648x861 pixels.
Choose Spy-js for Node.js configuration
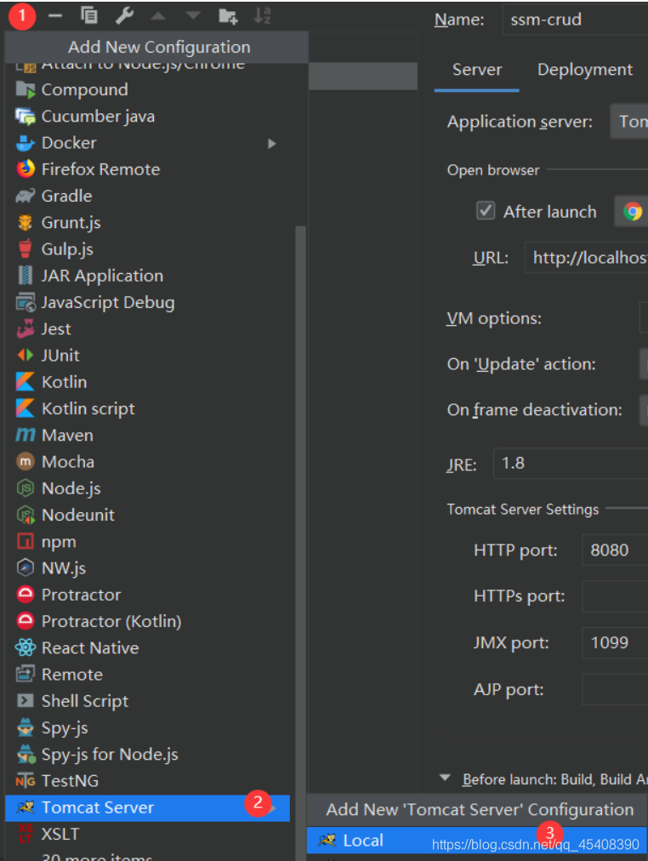point(147,755)
